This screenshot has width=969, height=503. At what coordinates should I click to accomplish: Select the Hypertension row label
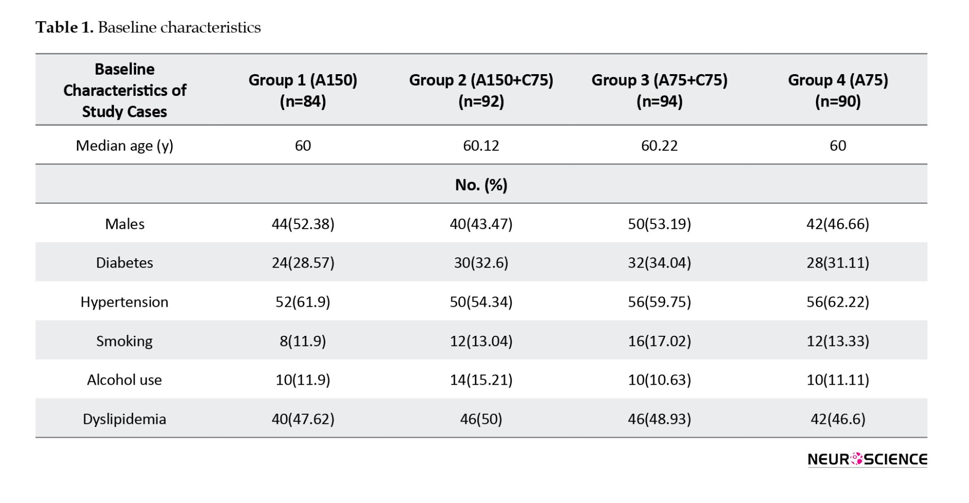pos(125,302)
